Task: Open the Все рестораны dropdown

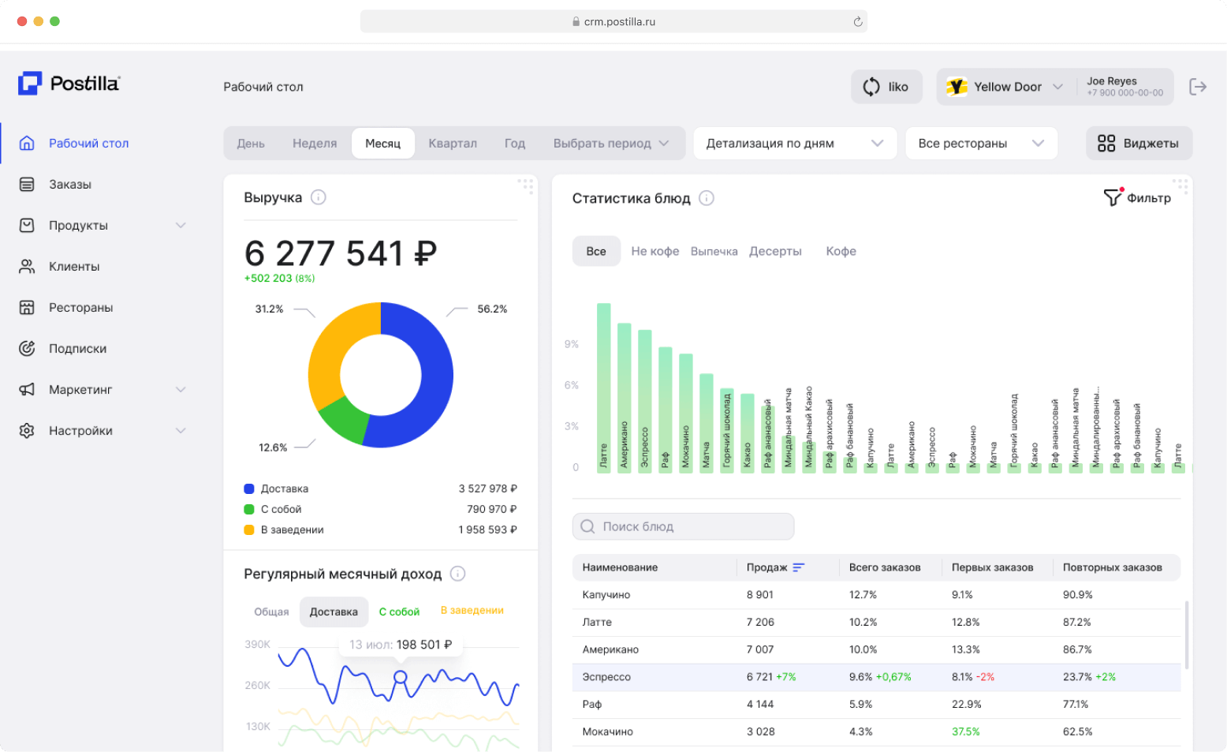Action: coord(980,144)
